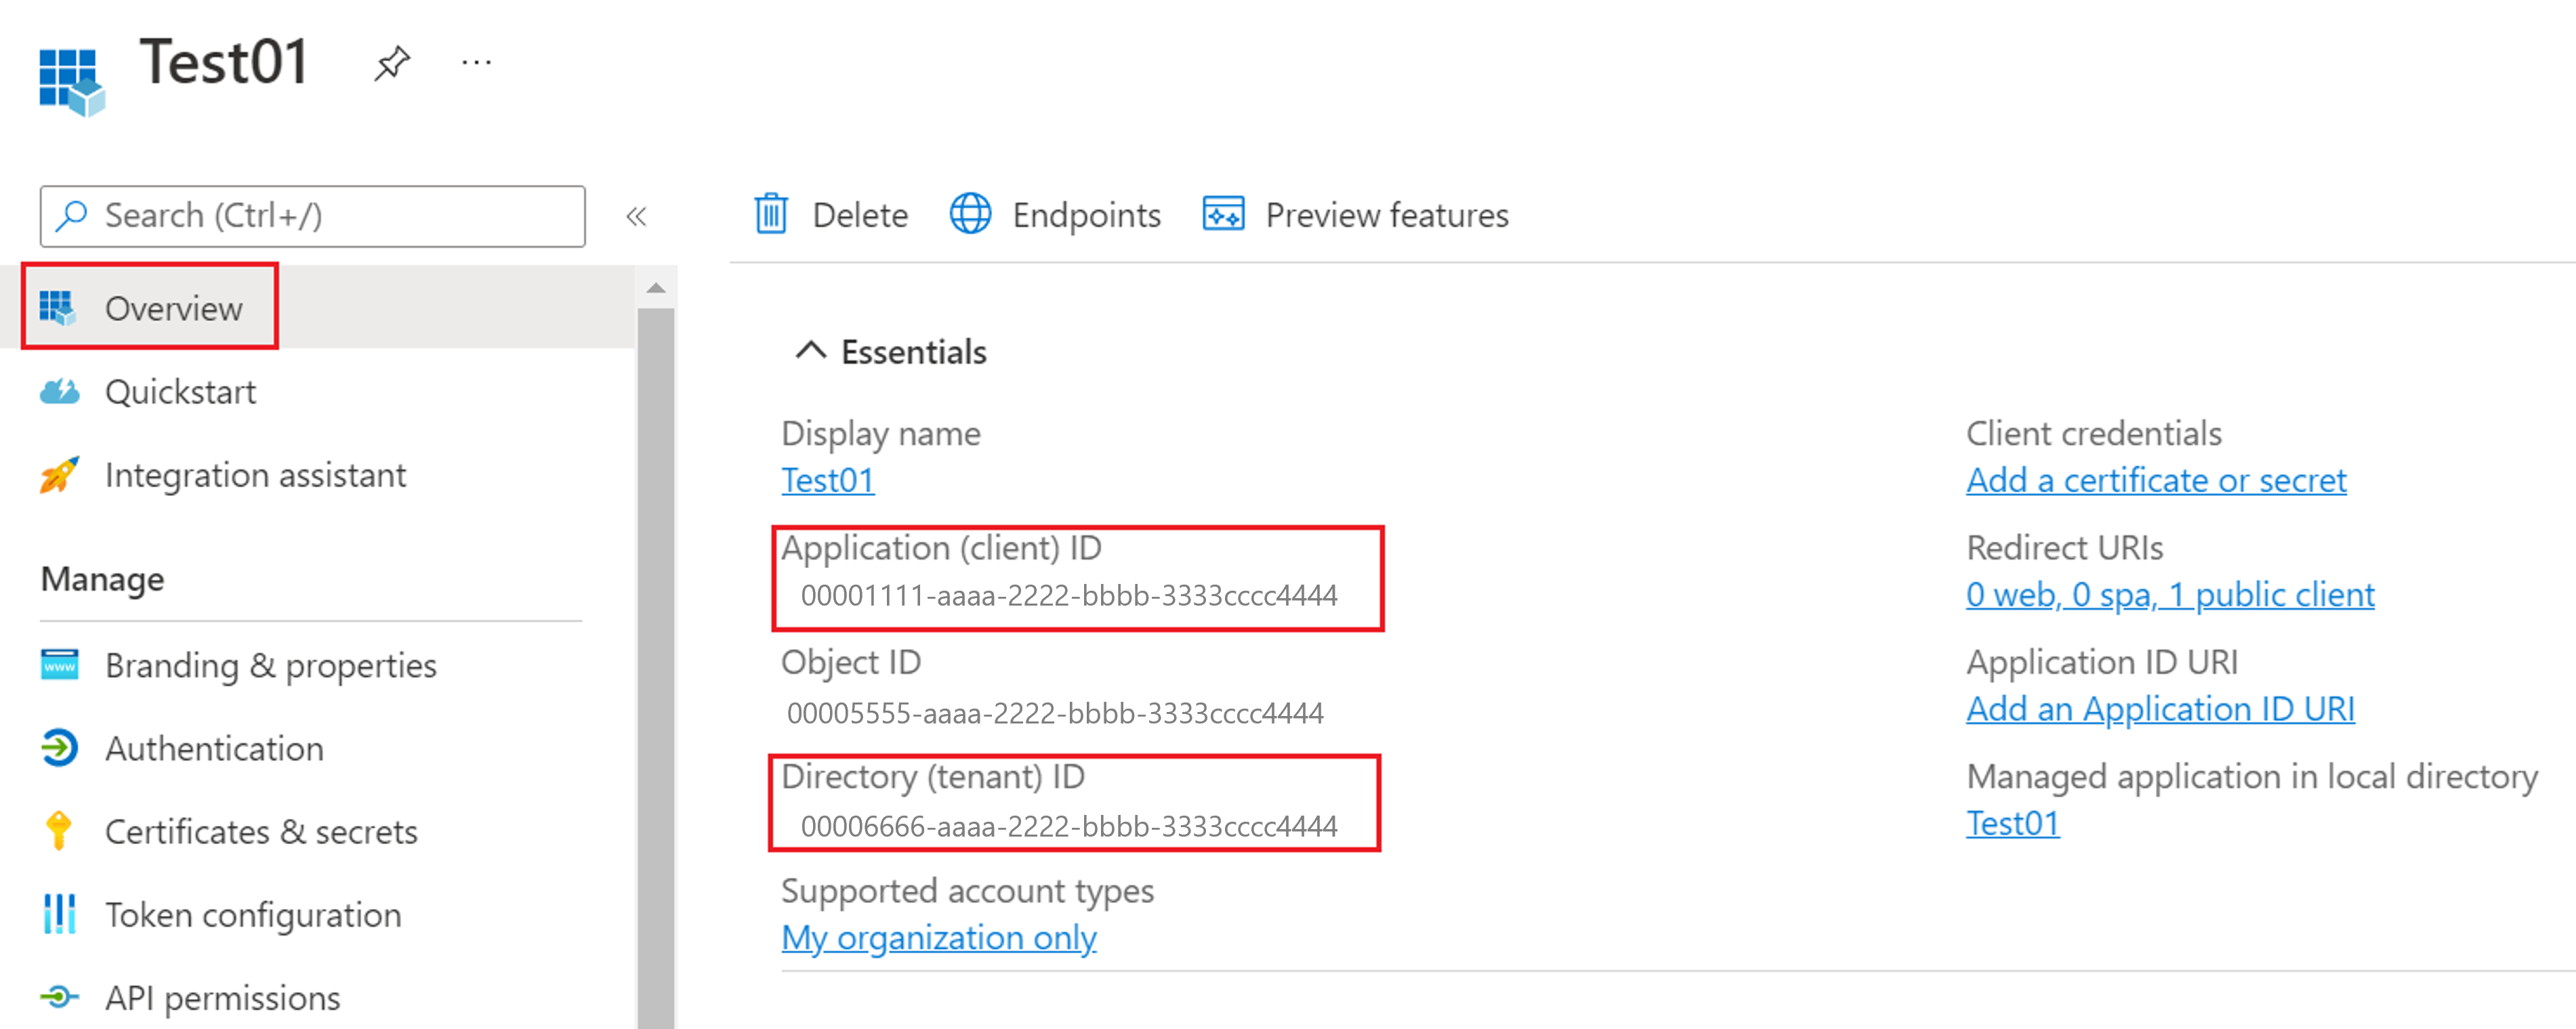Click Preview features button label
This screenshot has width=2576, height=1029.
[1387, 215]
